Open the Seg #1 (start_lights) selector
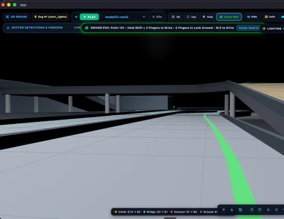The image size is (284, 219). coord(51,17)
